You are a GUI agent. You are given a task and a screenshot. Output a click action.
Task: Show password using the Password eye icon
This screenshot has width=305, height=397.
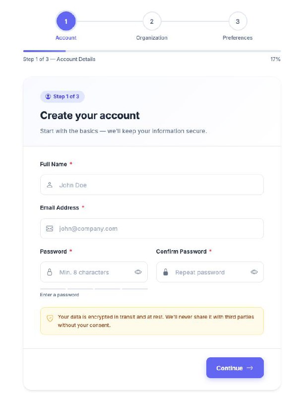[138, 272]
